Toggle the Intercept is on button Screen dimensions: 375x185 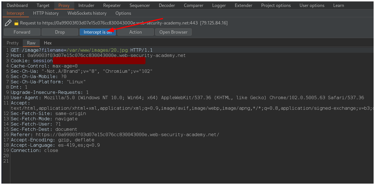coord(97,32)
